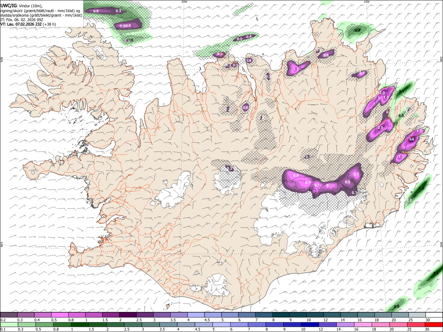
Task: Pick the dark teal swatch labeled 8 on snow scale
Action: (x=281, y=315)
